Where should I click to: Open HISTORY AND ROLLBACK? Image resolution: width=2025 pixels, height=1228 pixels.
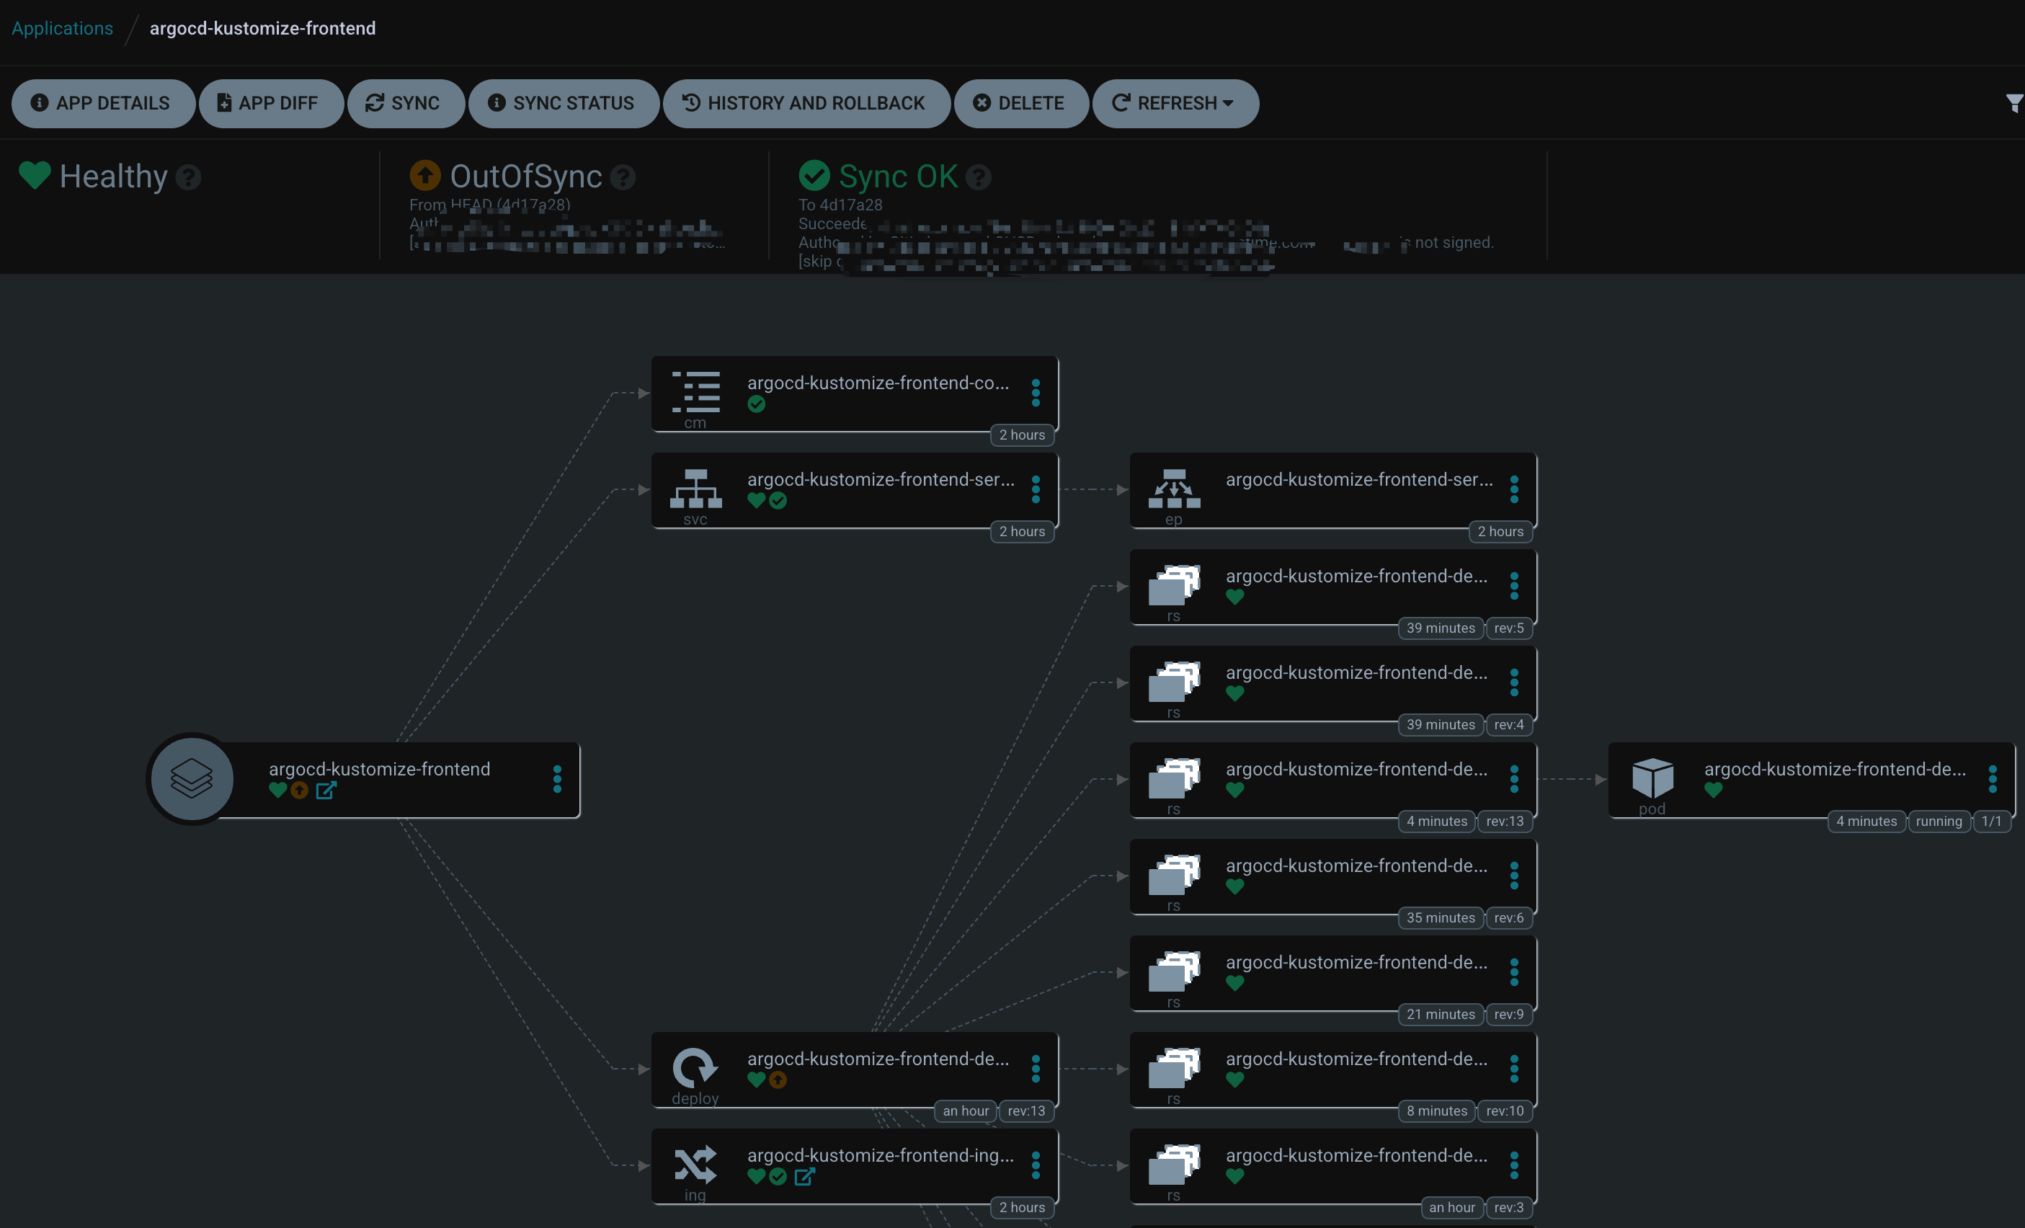click(806, 104)
